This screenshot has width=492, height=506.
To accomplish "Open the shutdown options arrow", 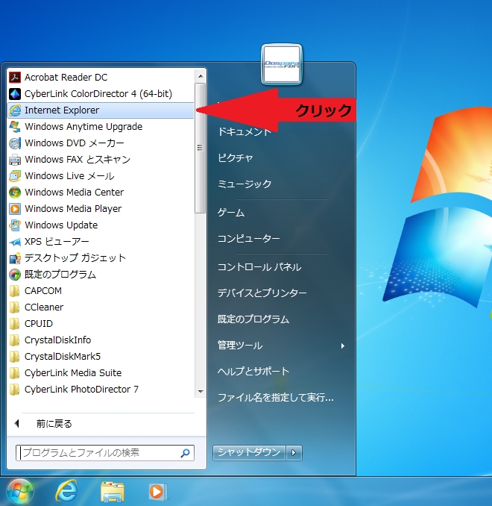I will point(294,453).
